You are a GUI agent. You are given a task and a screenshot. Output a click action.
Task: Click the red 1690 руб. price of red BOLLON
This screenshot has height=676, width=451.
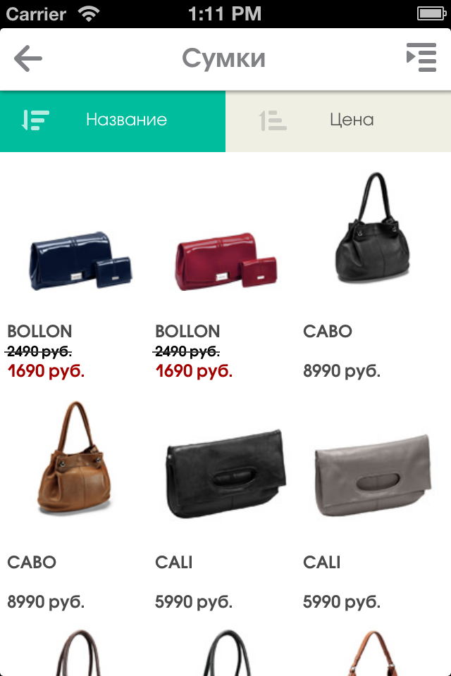pyautogui.click(x=194, y=371)
